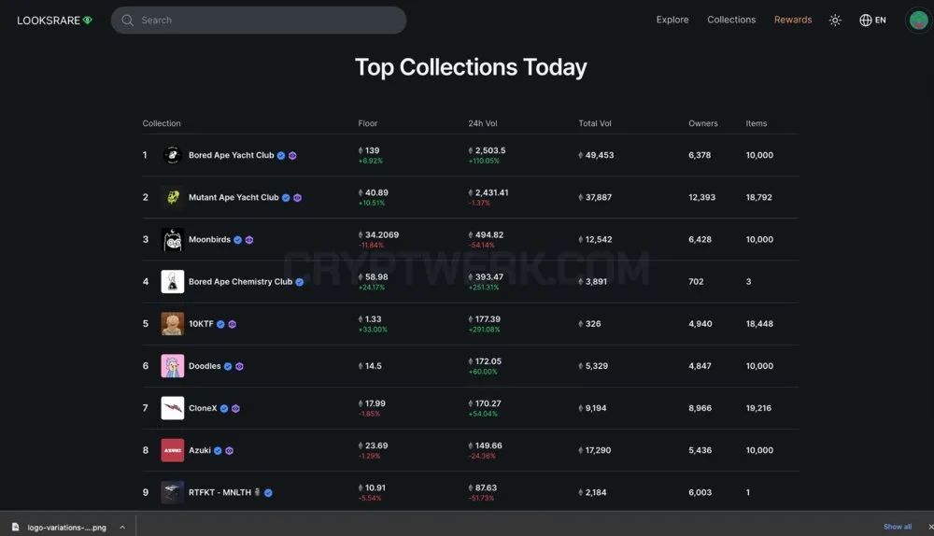Click the Owners column header
This screenshot has height=536, width=934.
coord(703,123)
